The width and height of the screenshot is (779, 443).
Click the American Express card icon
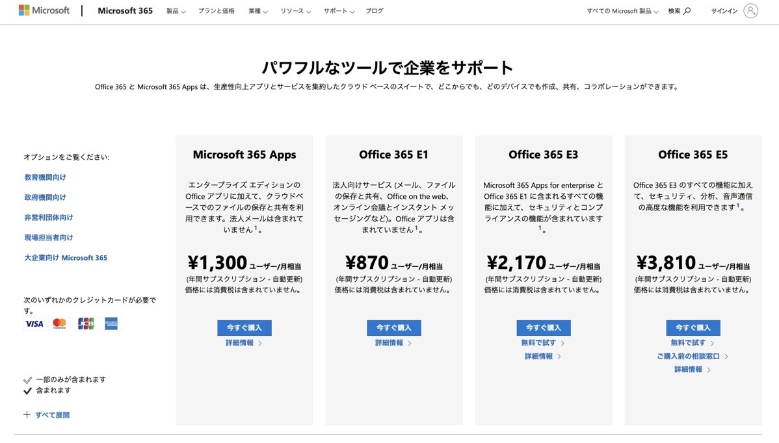(111, 324)
